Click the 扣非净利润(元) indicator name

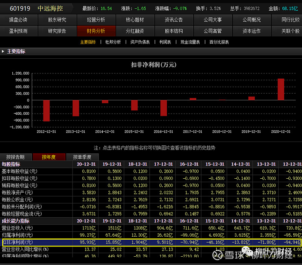tap(18, 242)
